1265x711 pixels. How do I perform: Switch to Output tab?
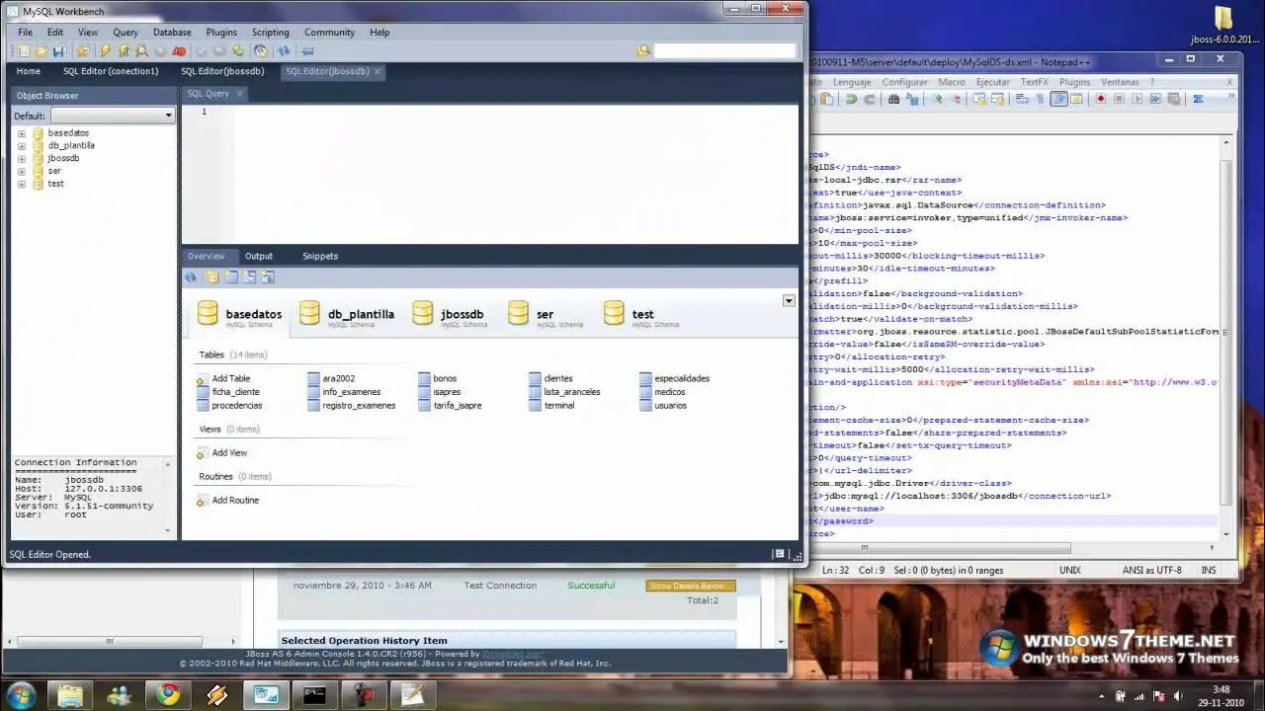(259, 256)
